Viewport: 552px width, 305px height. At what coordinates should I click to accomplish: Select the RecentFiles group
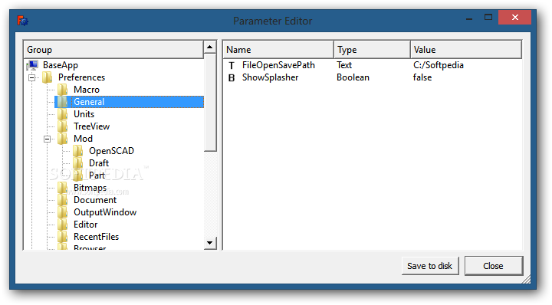click(x=96, y=237)
